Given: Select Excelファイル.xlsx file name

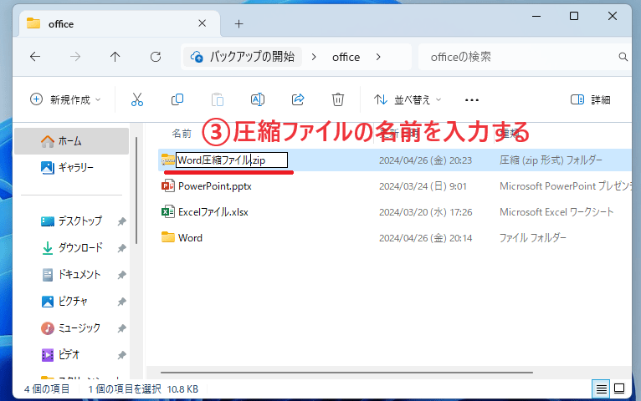Looking at the screenshot, I should (x=213, y=211).
